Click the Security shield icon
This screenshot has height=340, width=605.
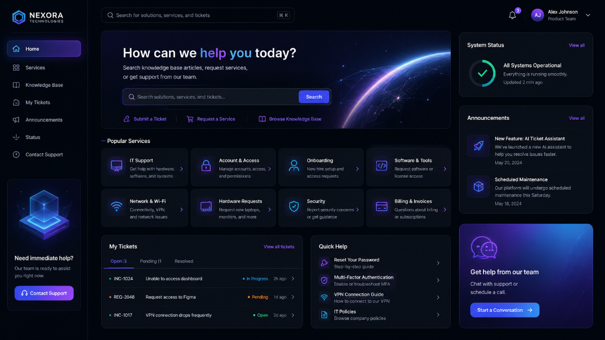click(x=294, y=206)
